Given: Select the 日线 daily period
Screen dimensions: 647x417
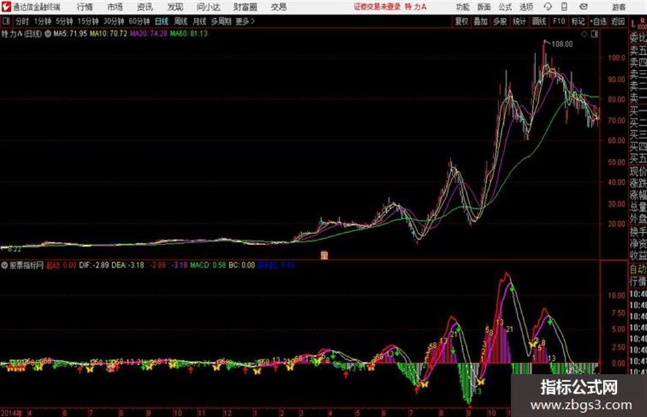Looking at the screenshot, I should [162, 21].
